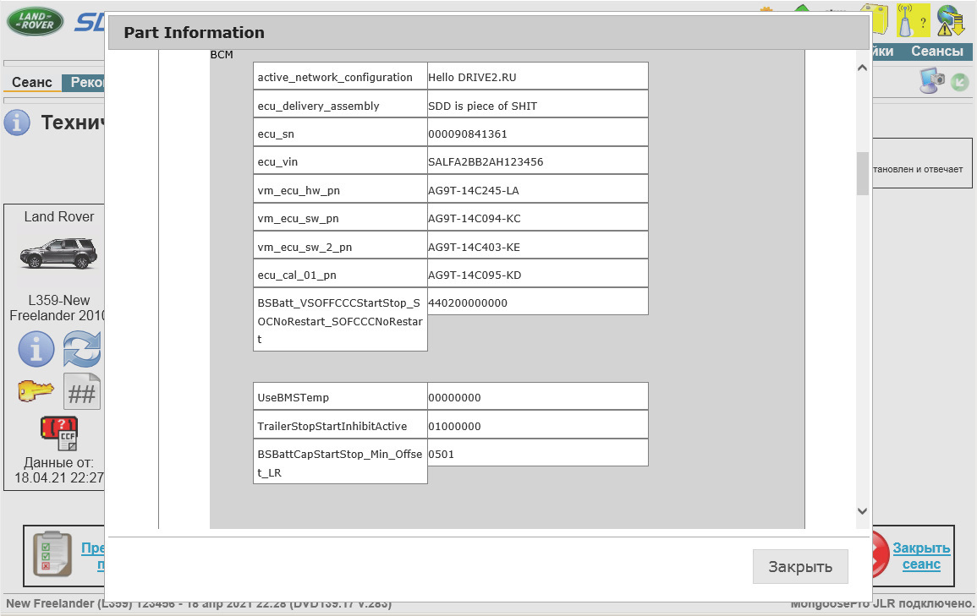Click the BCM section heading
This screenshot has width=977, height=616.
222,55
